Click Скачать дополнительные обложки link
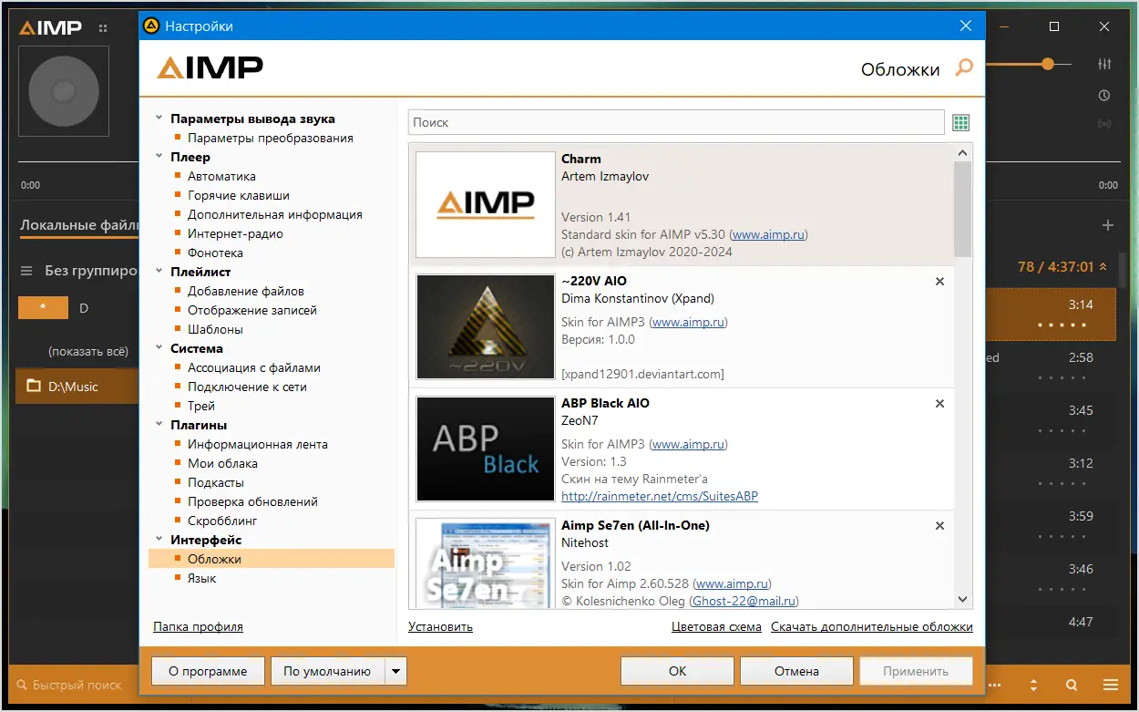The image size is (1139, 712). click(x=872, y=626)
